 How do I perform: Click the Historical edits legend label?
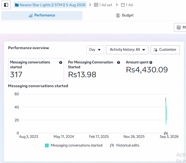pos(128,146)
